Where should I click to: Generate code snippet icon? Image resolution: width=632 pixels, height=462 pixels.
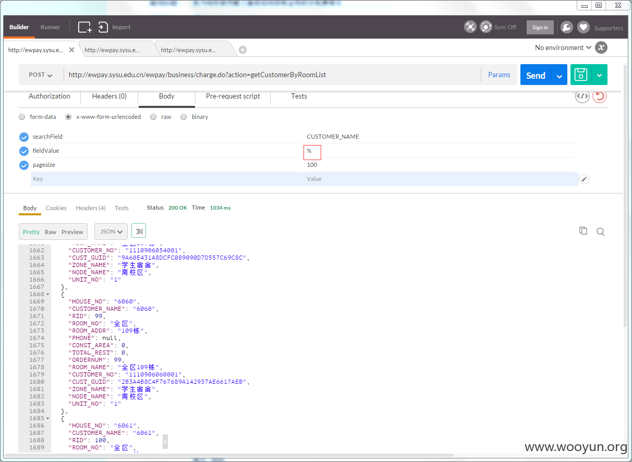582,96
